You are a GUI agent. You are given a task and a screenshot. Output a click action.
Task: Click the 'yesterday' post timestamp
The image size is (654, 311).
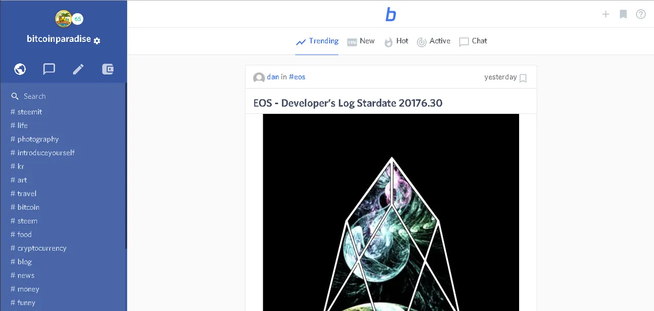(x=500, y=77)
